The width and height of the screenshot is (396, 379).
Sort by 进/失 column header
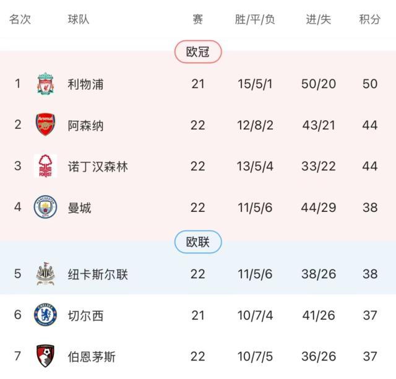(x=319, y=19)
